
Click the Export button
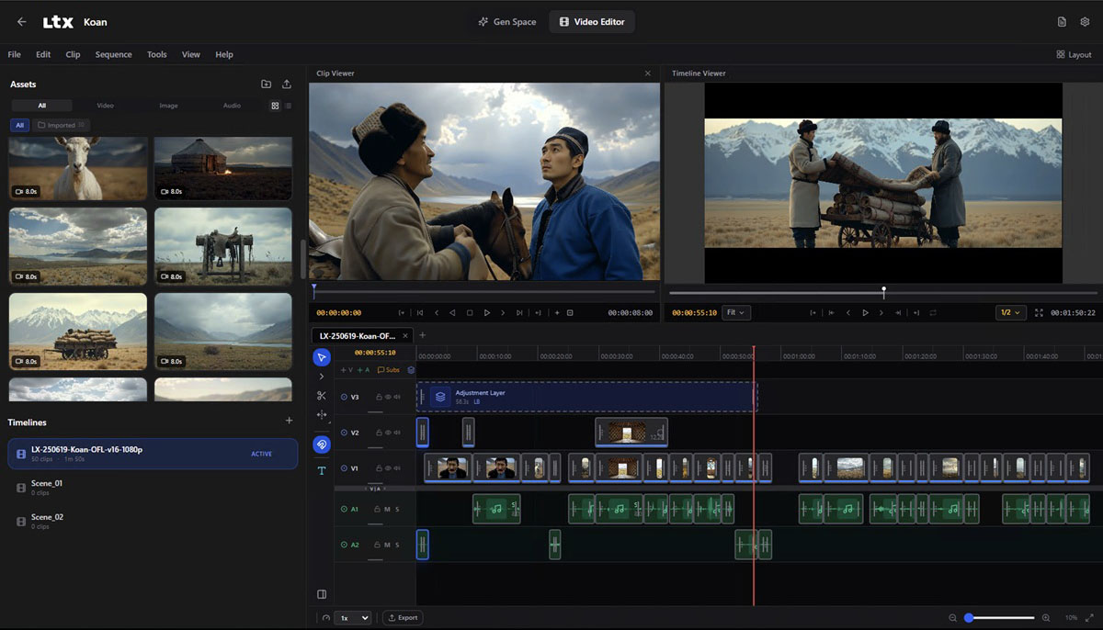coord(403,618)
